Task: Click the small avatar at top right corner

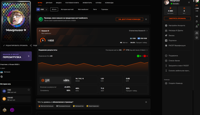Action: 197,1
